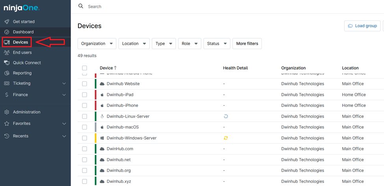Screen dimensions: 384x186
Task: Click the Get started rocket icon
Action: pos(7,22)
